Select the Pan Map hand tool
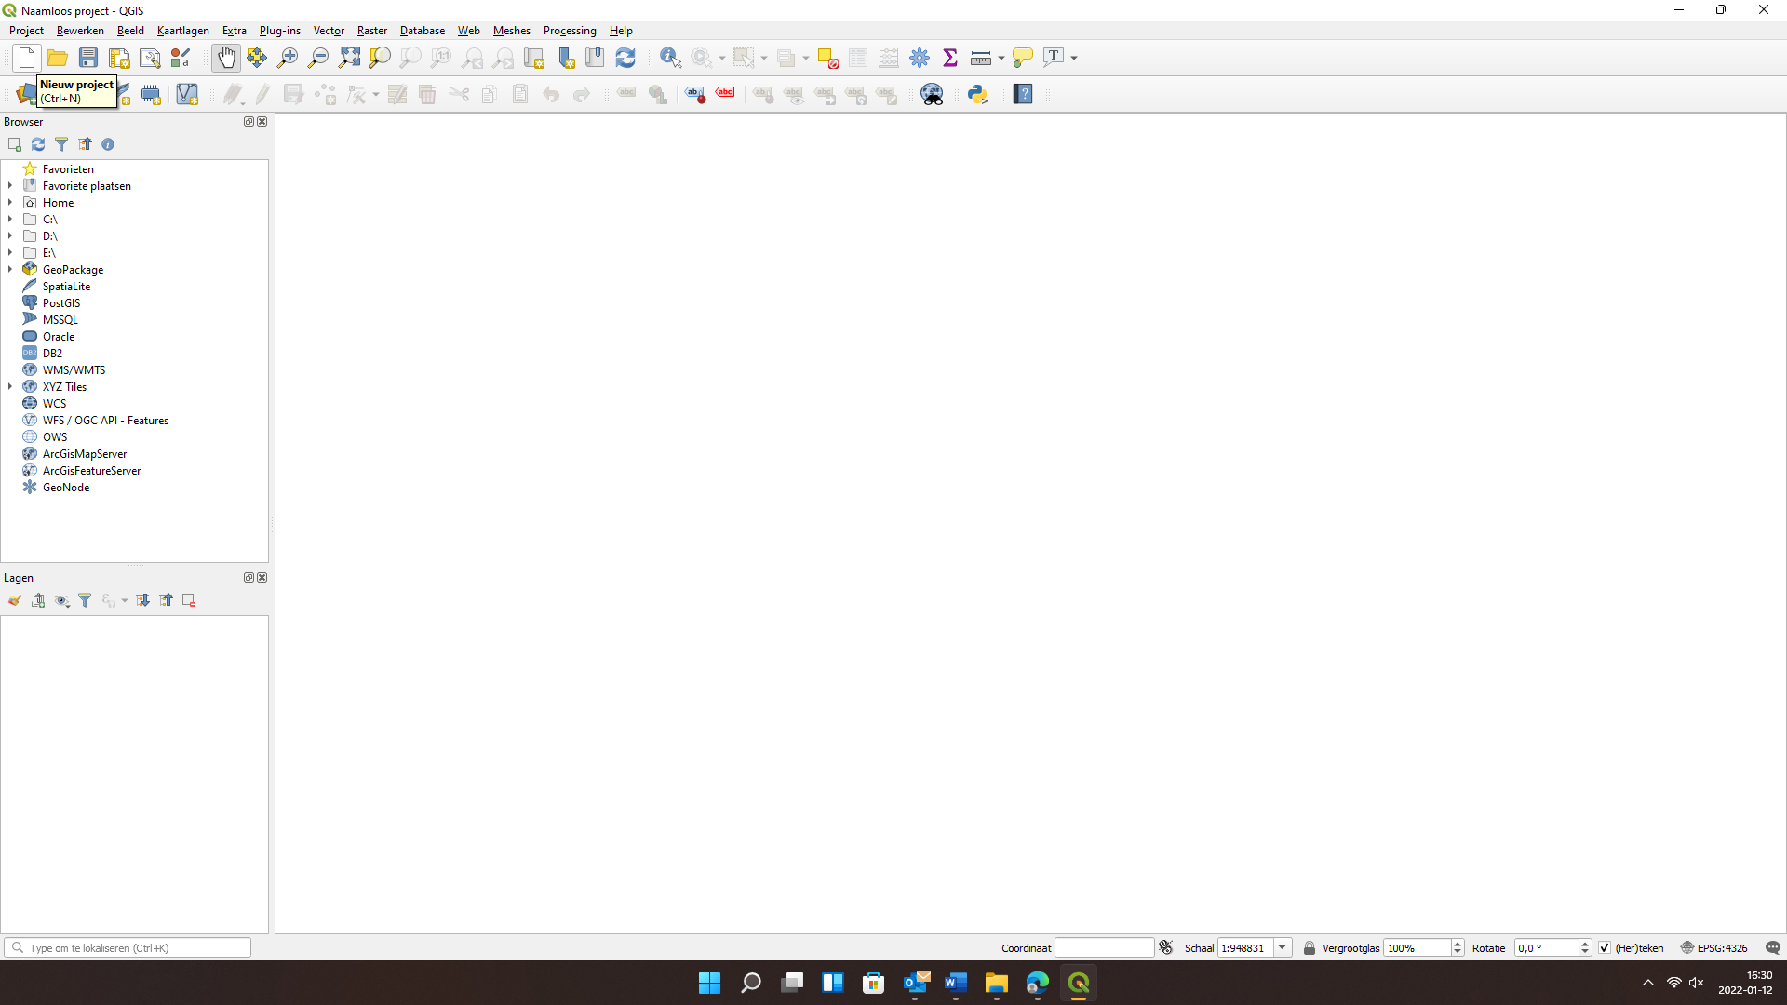 pos(226,58)
